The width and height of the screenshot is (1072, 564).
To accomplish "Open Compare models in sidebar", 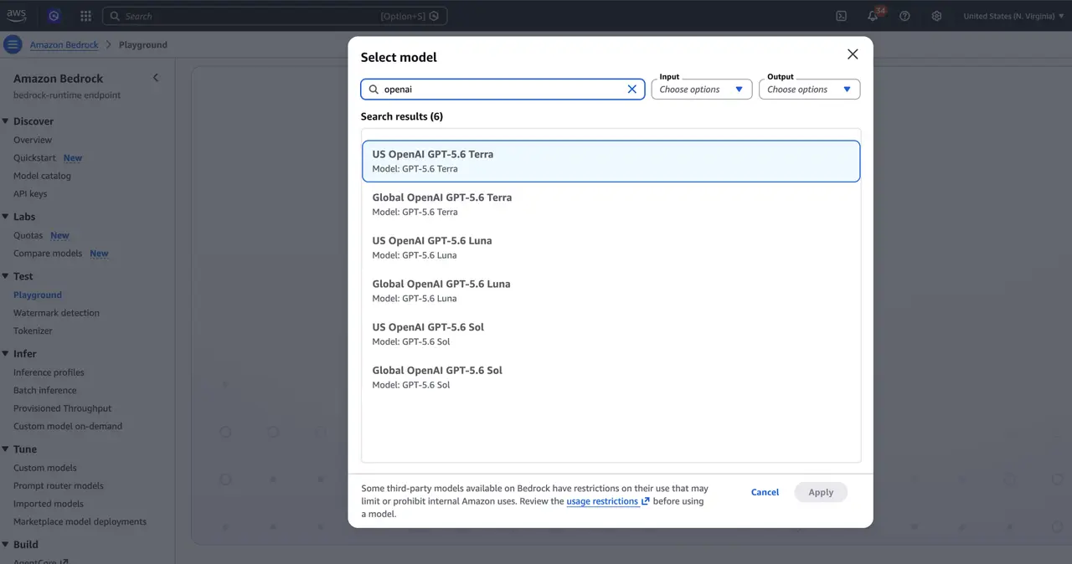I will click(x=48, y=253).
